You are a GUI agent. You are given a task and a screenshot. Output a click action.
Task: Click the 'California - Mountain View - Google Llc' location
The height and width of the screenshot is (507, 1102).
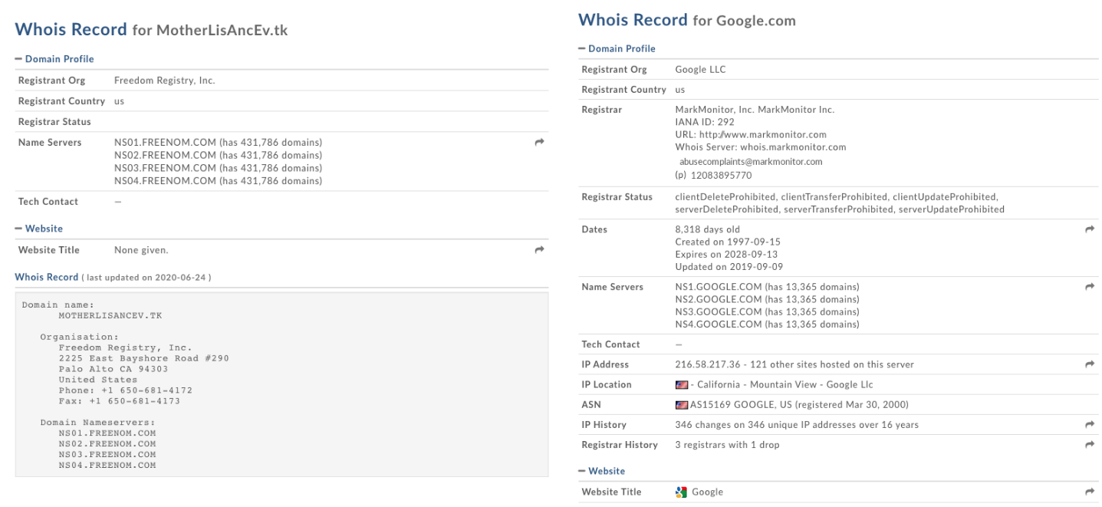pos(785,385)
